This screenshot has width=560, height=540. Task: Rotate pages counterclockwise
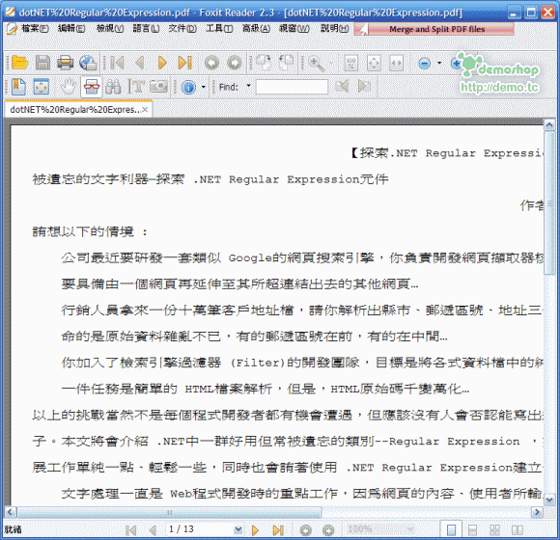286,63
